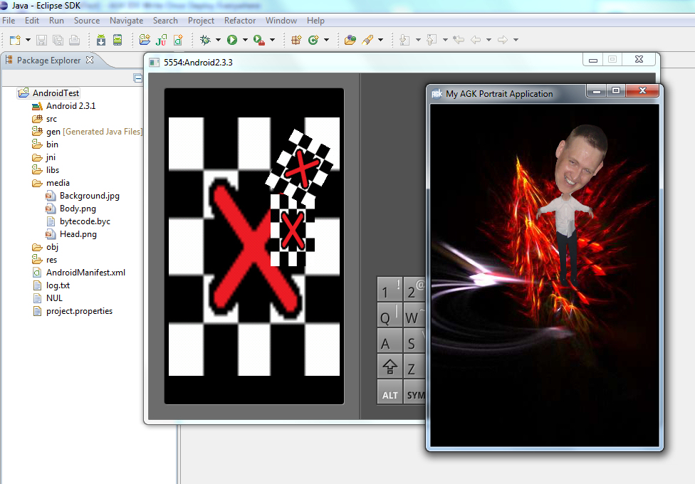Open the Run configurations dropdown arrow
The height and width of the screenshot is (484, 695).
click(245, 40)
